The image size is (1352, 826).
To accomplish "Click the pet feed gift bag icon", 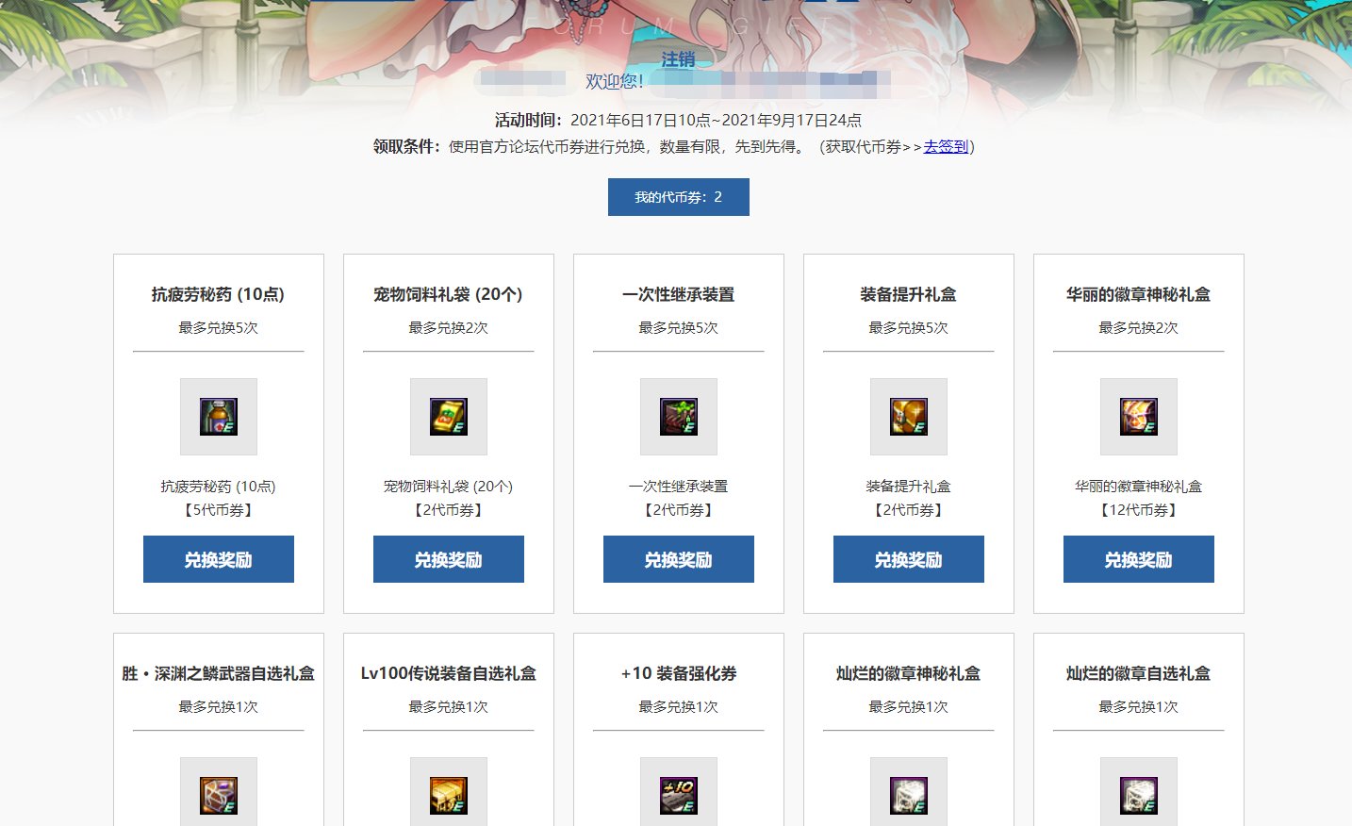I will (x=449, y=417).
